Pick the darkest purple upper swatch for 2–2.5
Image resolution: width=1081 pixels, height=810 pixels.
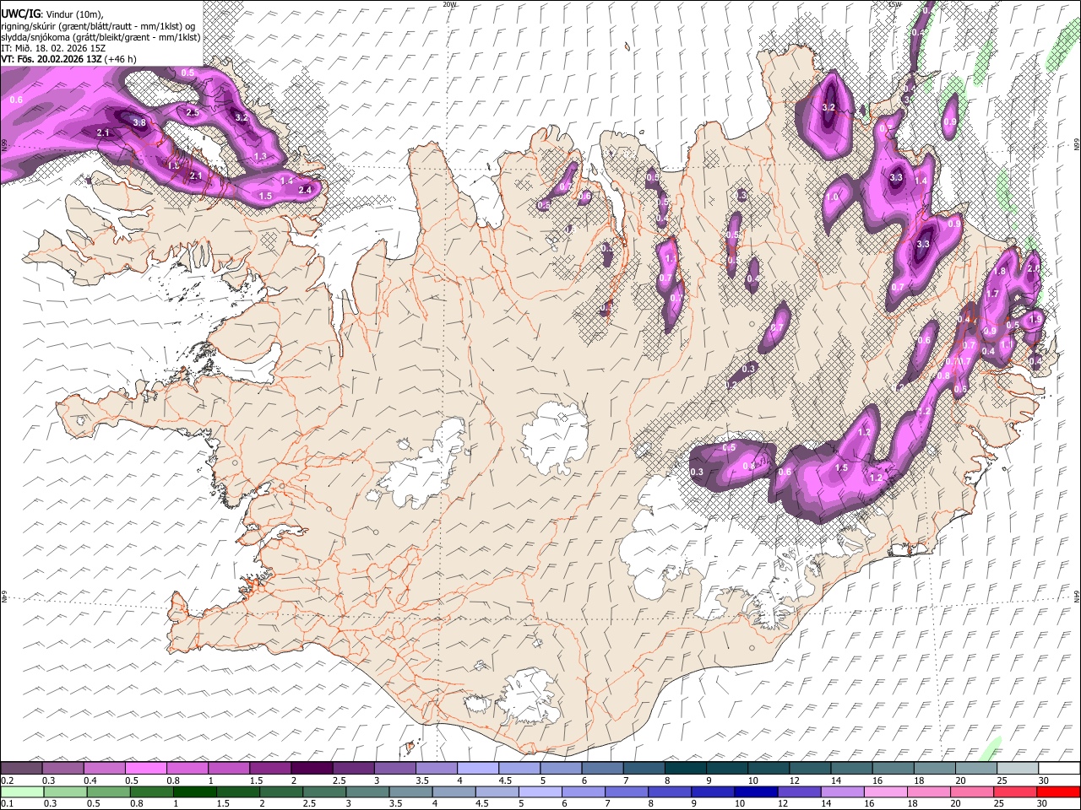(312, 769)
